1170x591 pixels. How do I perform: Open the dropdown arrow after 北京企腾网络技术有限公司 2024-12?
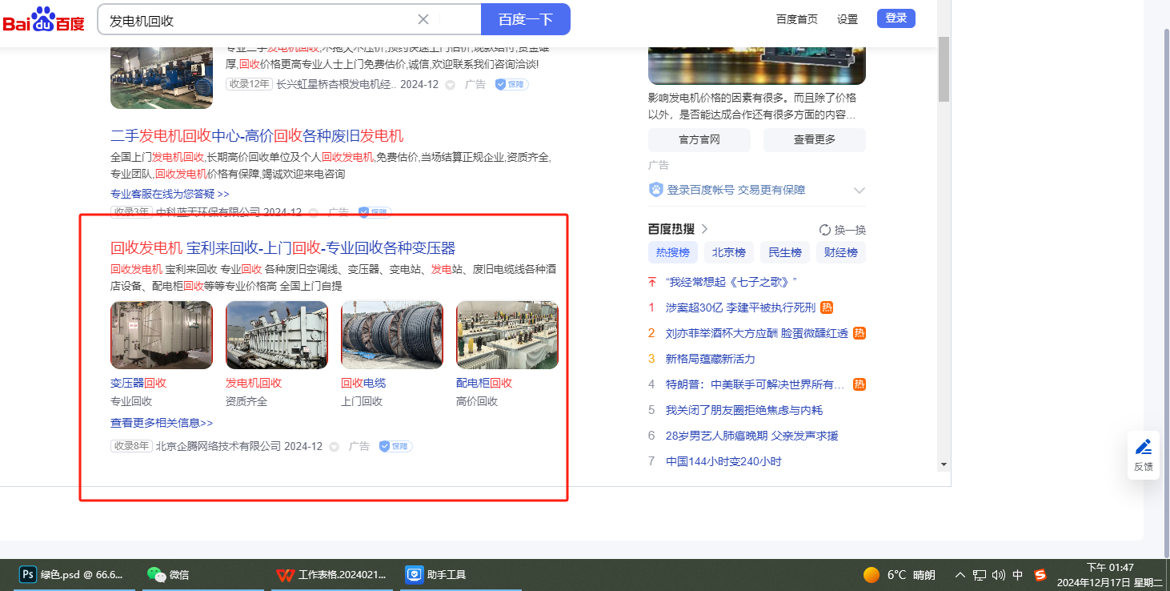click(334, 447)
